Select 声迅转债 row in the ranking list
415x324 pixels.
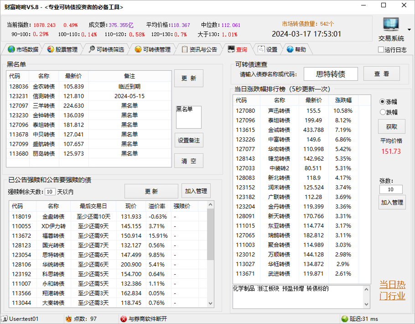[302, 111]
